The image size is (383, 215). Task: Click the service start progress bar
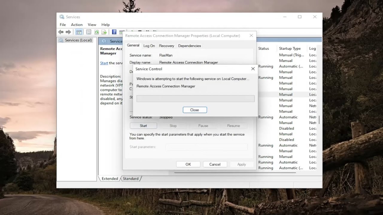click(195, 99)
